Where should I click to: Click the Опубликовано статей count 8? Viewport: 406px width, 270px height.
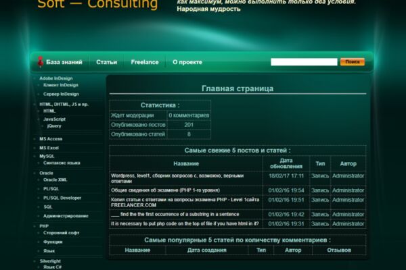click(189, 134)
